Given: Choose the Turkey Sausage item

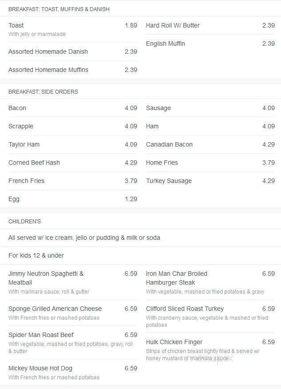Looking at the screenshot, I should pyautogui.click(x=210, y=181).
